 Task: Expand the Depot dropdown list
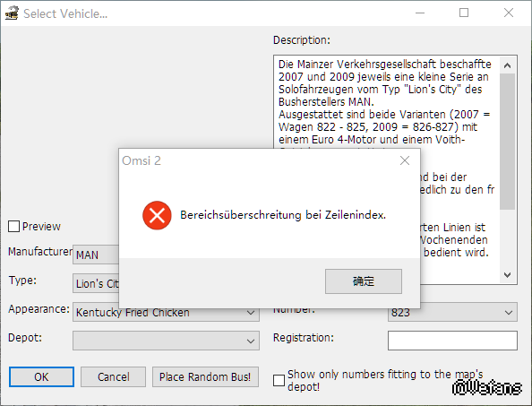pyautogui.click(x=166, y=341)
